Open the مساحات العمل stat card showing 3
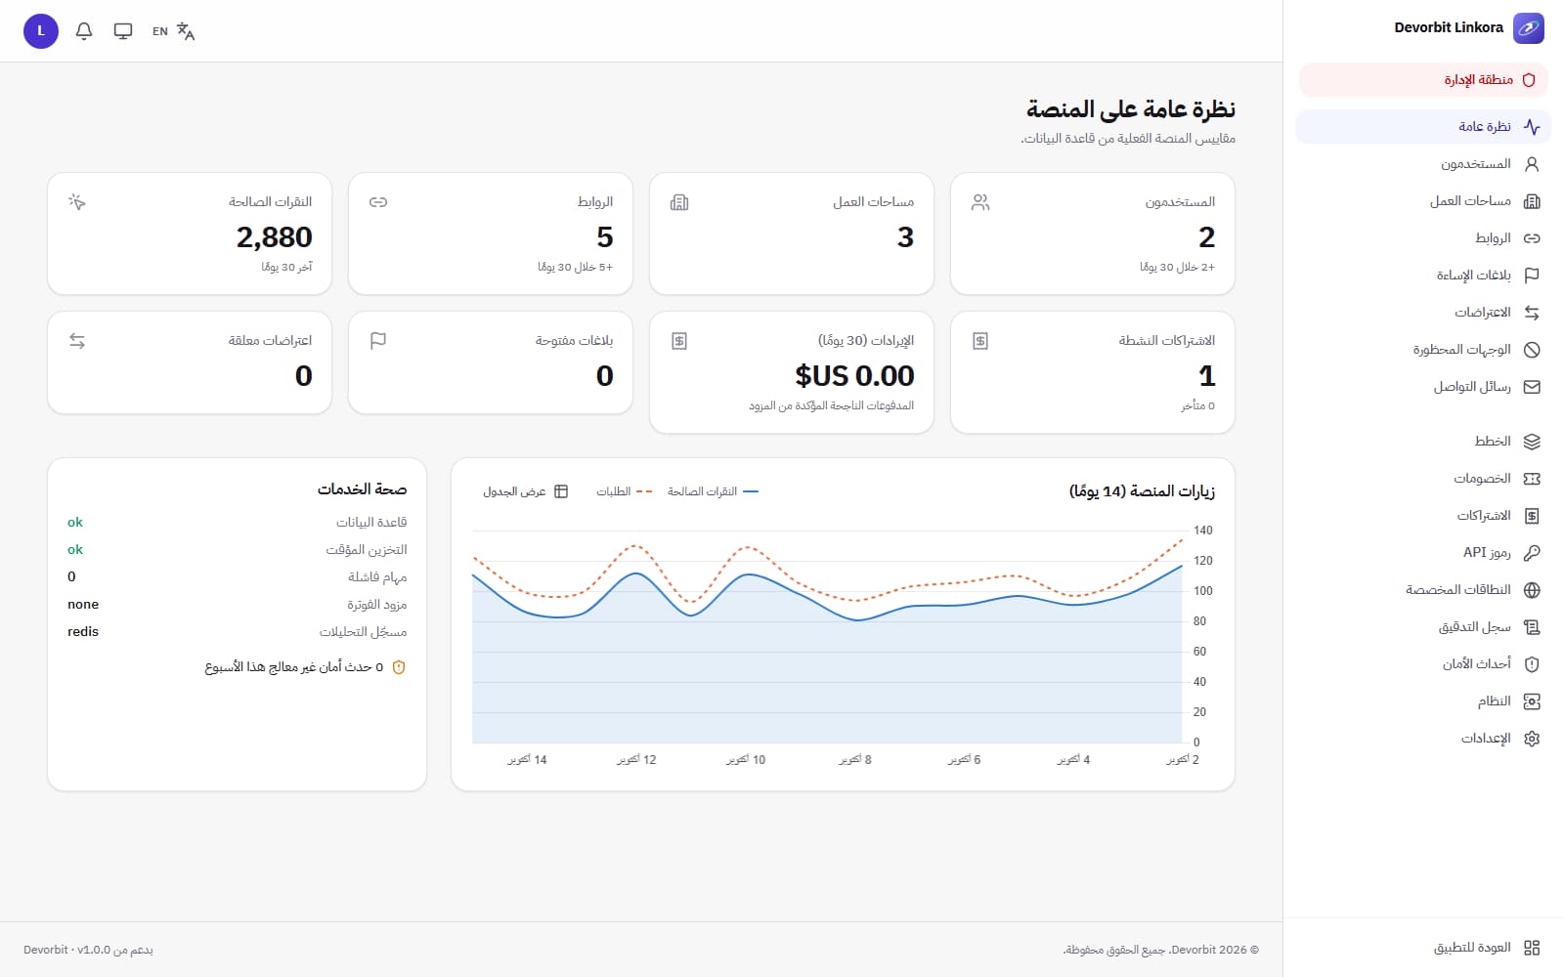 click(x=792, y=234)
